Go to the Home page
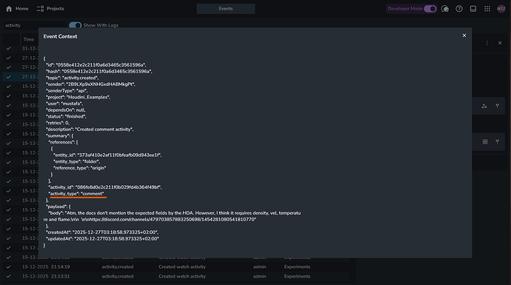This screenshot has height=285, width=511. pos(17,9)
